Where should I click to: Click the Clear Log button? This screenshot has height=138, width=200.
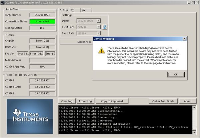(x=67, y=101)
